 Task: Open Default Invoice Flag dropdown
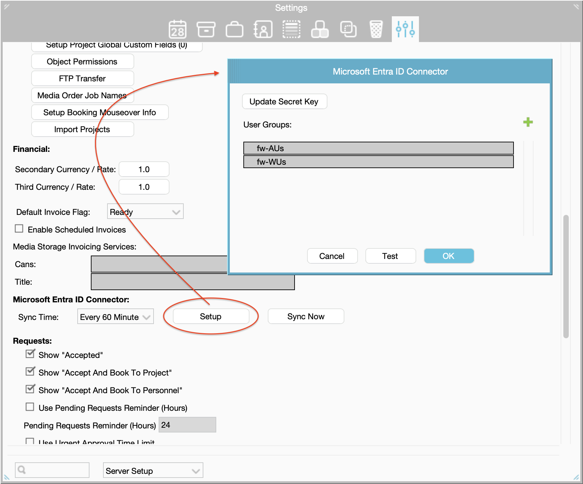(145, 211)
